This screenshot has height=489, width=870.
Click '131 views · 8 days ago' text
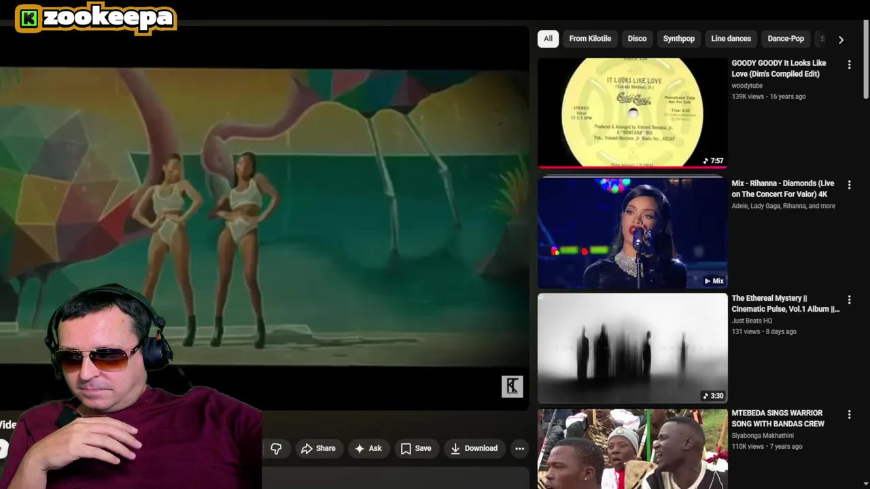(764, 331)
